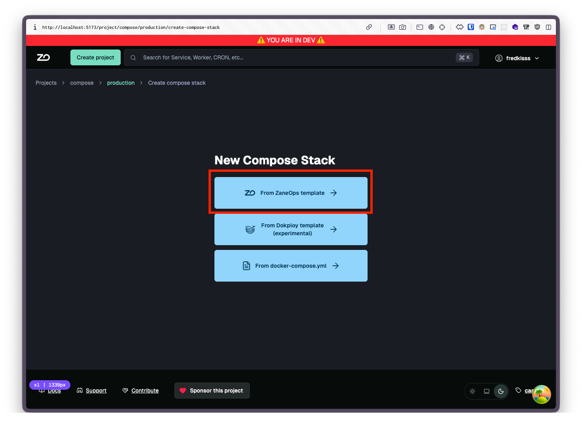Open the terminal icon in browser toolbar
This screenshot has height=442, width=582.
(420, 27)
